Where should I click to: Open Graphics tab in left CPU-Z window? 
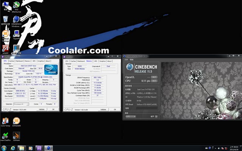pos(41,61)
